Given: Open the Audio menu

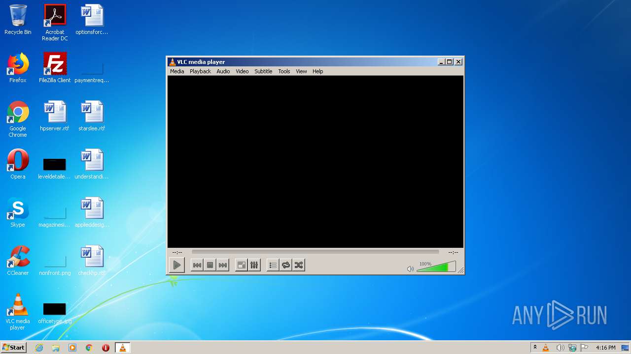Looking at the screenshot, I should (x=223, y=71).
